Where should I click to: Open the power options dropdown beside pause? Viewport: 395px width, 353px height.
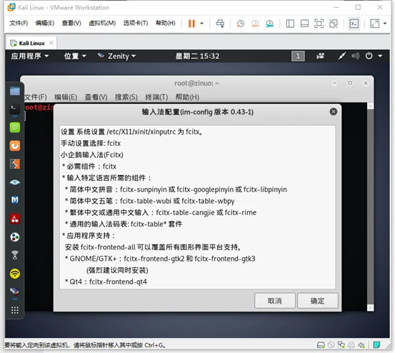click(x=201, y=24)
